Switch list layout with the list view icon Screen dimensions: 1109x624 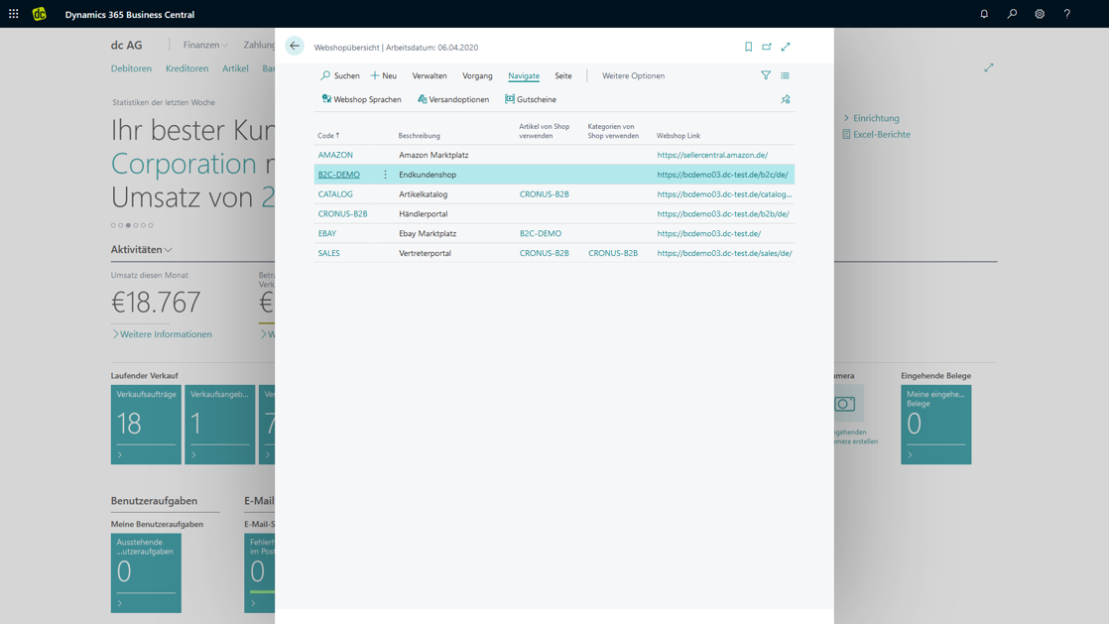tap(785, 75)
